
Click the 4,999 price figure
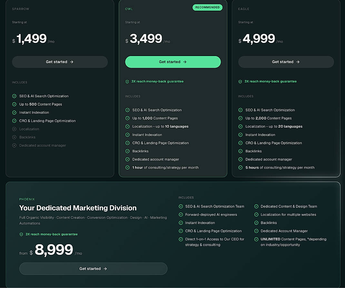click(x=259, y=38)
